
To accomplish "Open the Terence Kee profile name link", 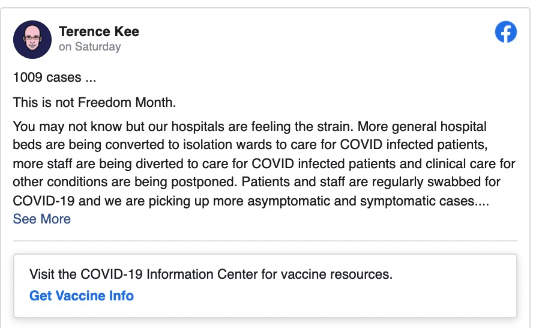I will pos(99,31).
